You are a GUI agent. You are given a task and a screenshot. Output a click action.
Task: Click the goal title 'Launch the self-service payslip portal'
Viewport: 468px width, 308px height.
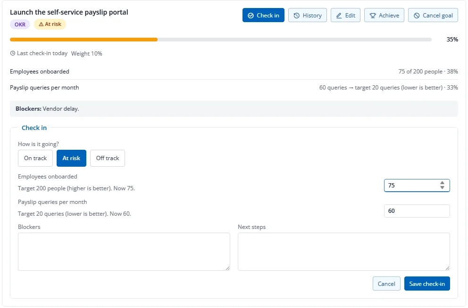[x=69, y=12]
